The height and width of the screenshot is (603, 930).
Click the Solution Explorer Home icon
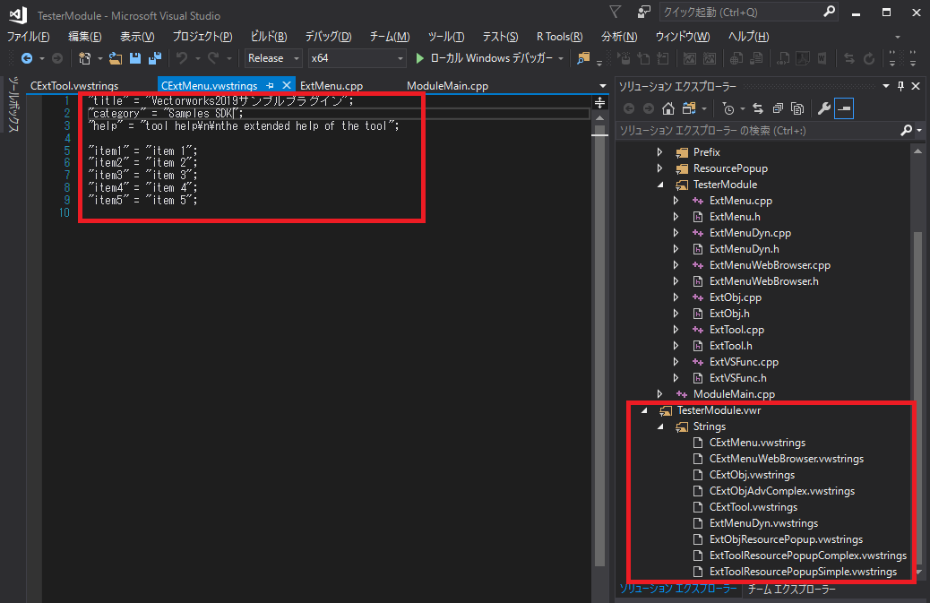click(x=668, y=108)
